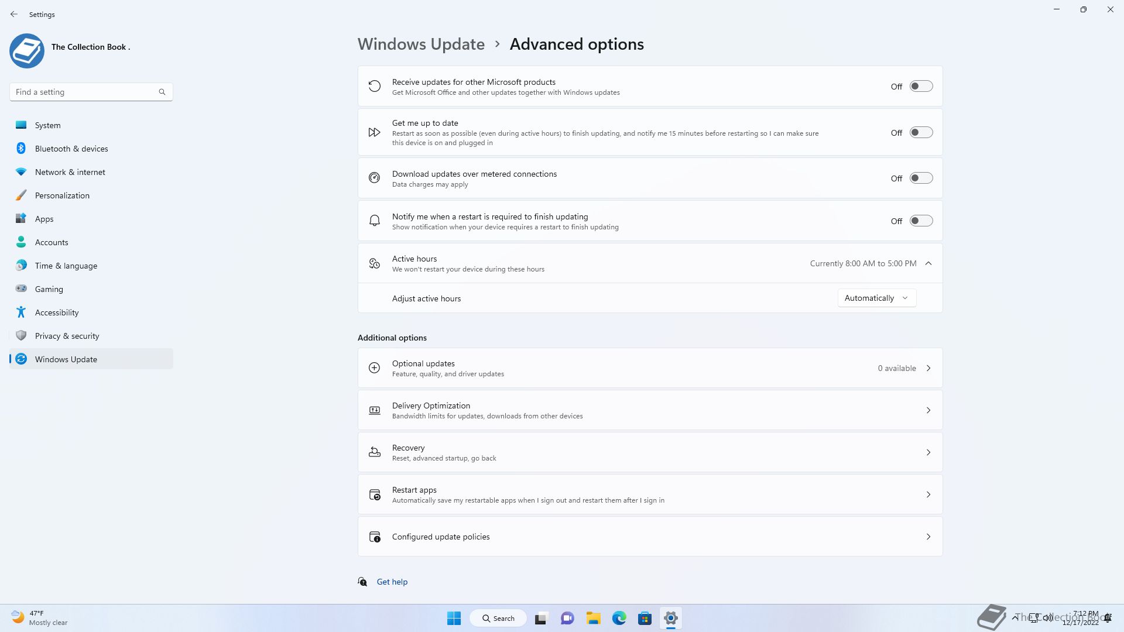Click the refresh icon beside Receive updates
The width and height of the screenshot is (1124, 632).
click(x=375, y=86)
